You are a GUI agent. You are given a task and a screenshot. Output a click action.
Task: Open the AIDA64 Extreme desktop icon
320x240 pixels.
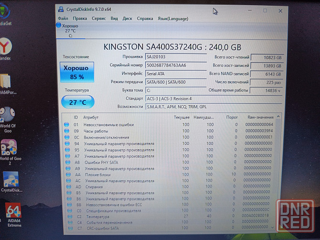coord(14,215)
